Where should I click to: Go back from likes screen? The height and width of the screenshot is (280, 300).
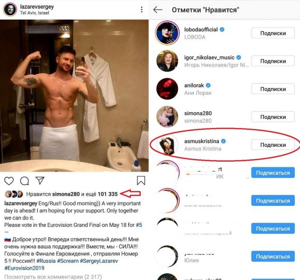coord(158,10)
